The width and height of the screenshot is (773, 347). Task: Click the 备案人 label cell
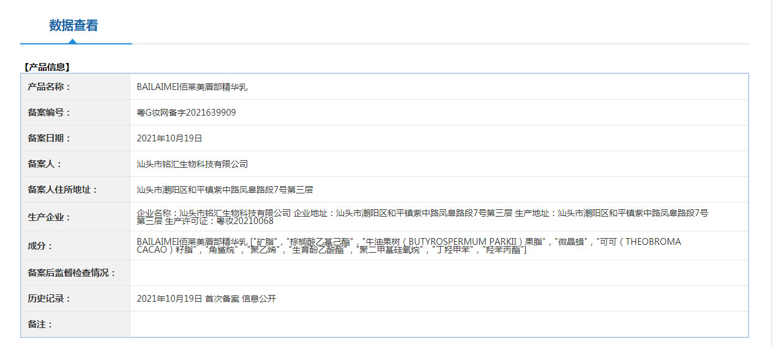(x=75, y=164)
